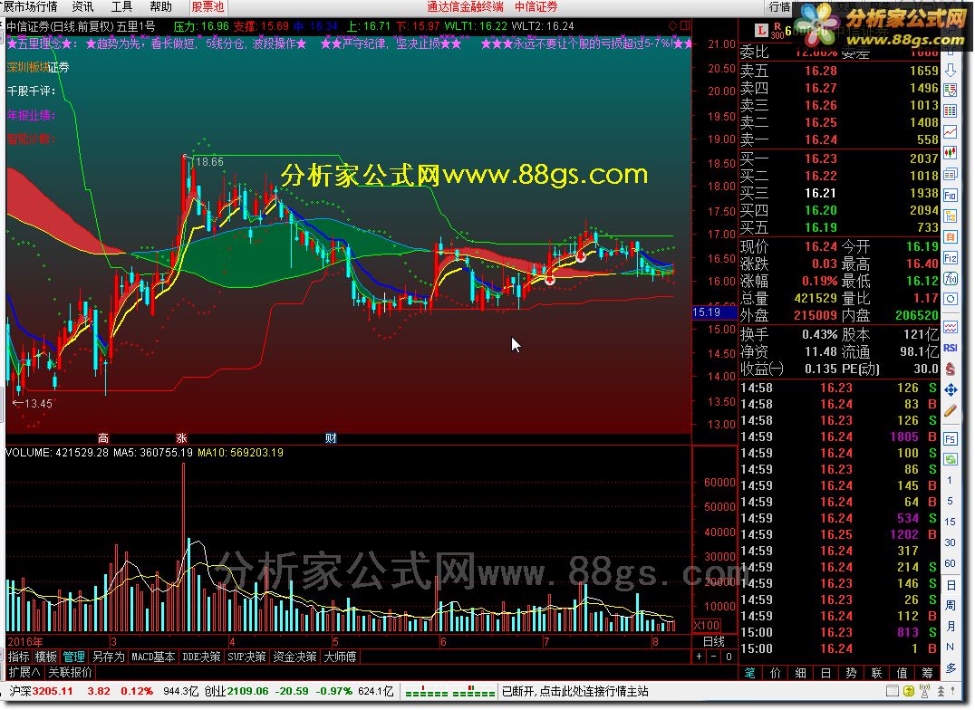This screenshot has height=710, width=975.
Task: Click the orange document icon in toolbar
Action: coord(951,237)
